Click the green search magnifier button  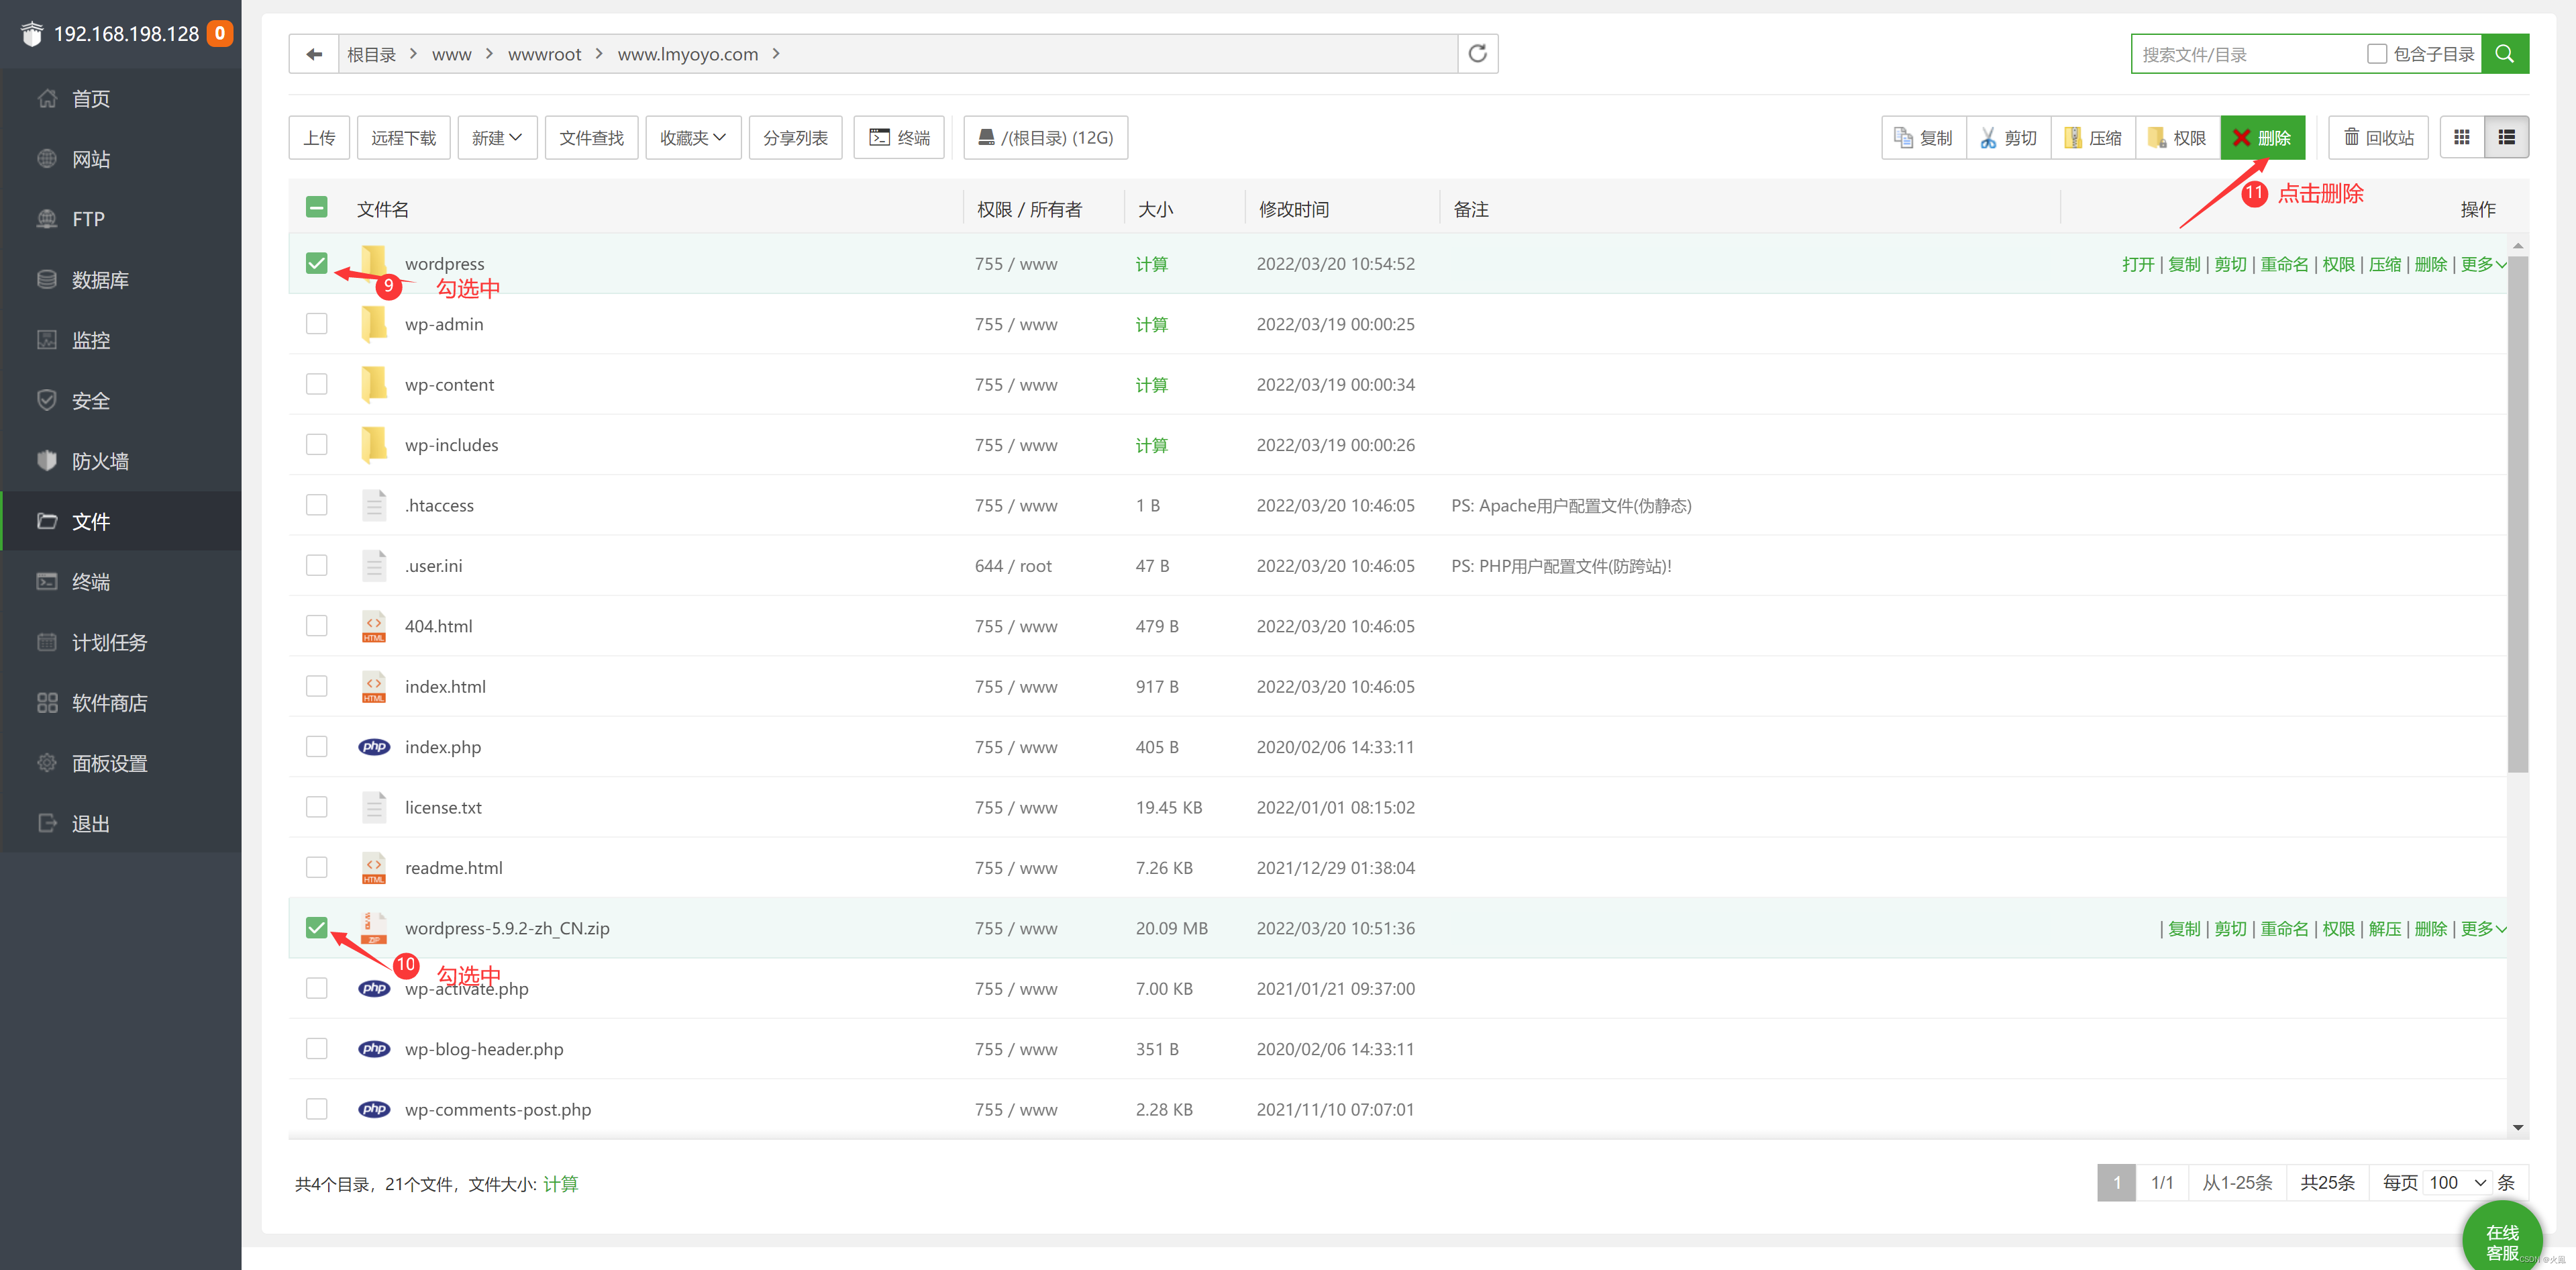[2505, 54]
